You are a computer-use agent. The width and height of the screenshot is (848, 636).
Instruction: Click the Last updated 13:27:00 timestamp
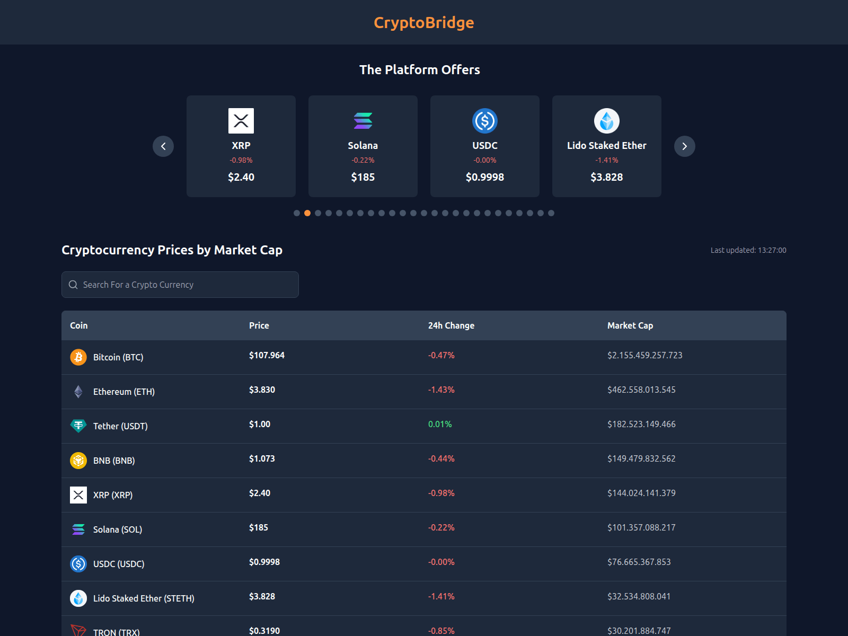(x=748, y=250)
